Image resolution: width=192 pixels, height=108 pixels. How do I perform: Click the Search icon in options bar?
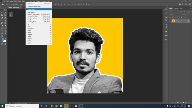tap(183, 4)
